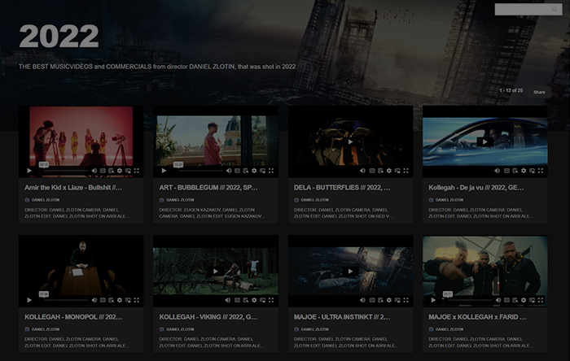Mute volume on KOLLEGAH - MONOPOL video

[x=94, y=300]
